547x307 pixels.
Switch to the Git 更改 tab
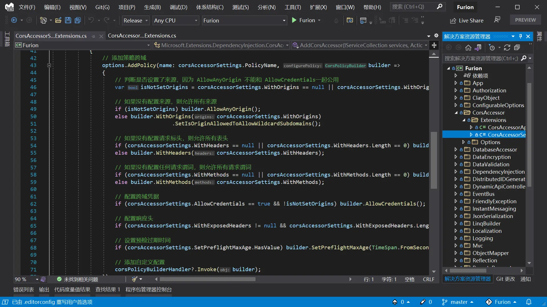[505, 279]
